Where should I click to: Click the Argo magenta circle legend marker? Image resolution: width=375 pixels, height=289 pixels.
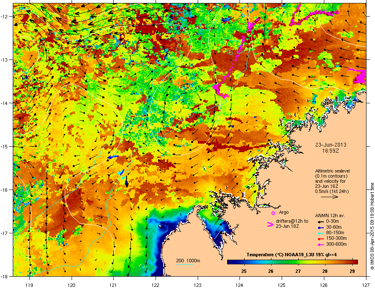[x=273, y=213]
